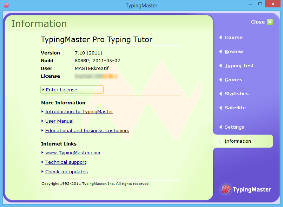283x207 pixels.
Task: Click the Close text label
Action: tap(258, 22)
